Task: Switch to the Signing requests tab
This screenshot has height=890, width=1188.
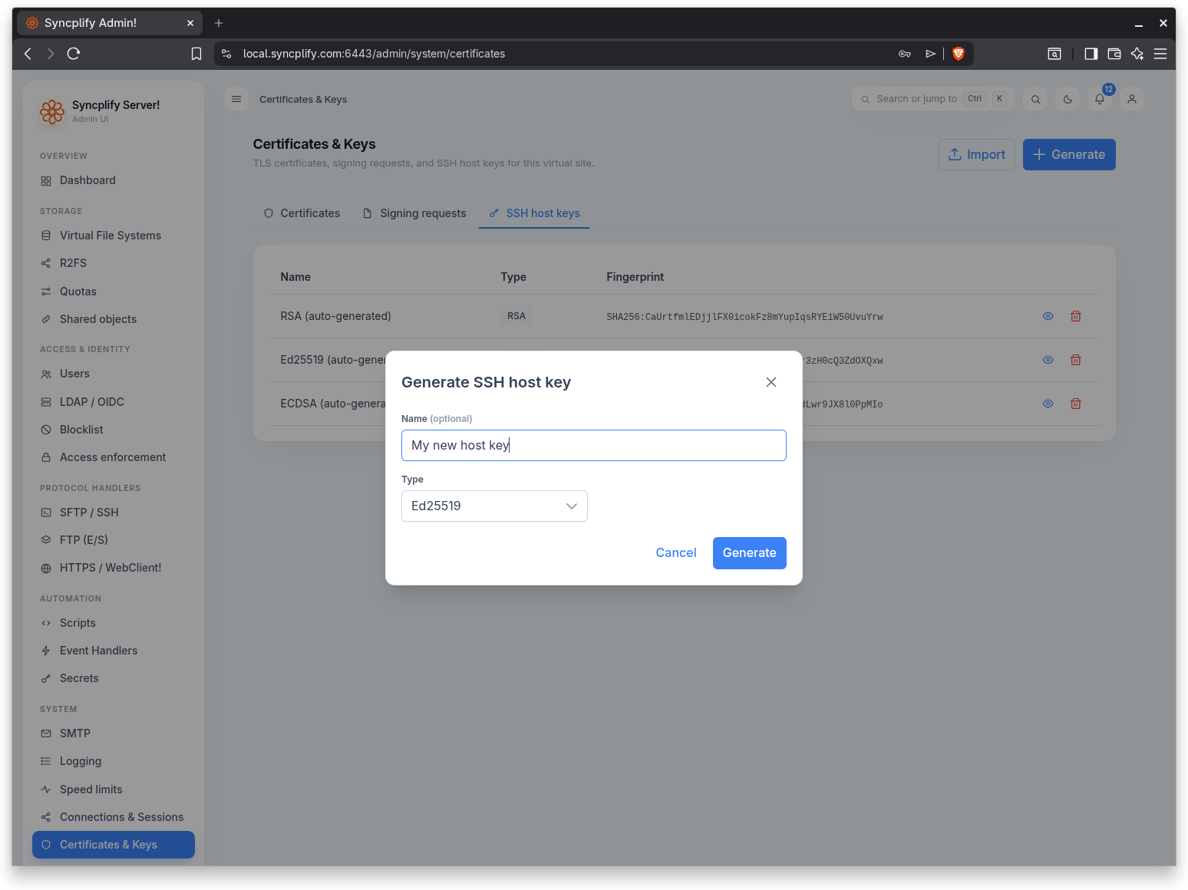Action: tap(414, 213)
